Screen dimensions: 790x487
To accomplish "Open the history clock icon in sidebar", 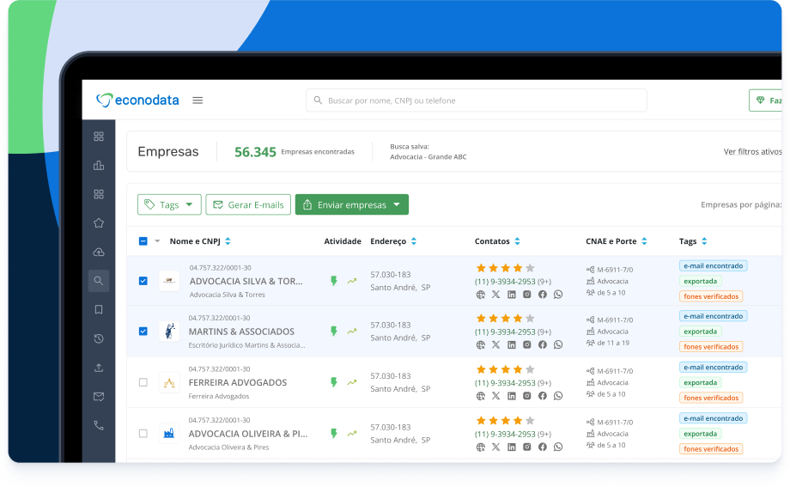I will (x=99, y=338).
